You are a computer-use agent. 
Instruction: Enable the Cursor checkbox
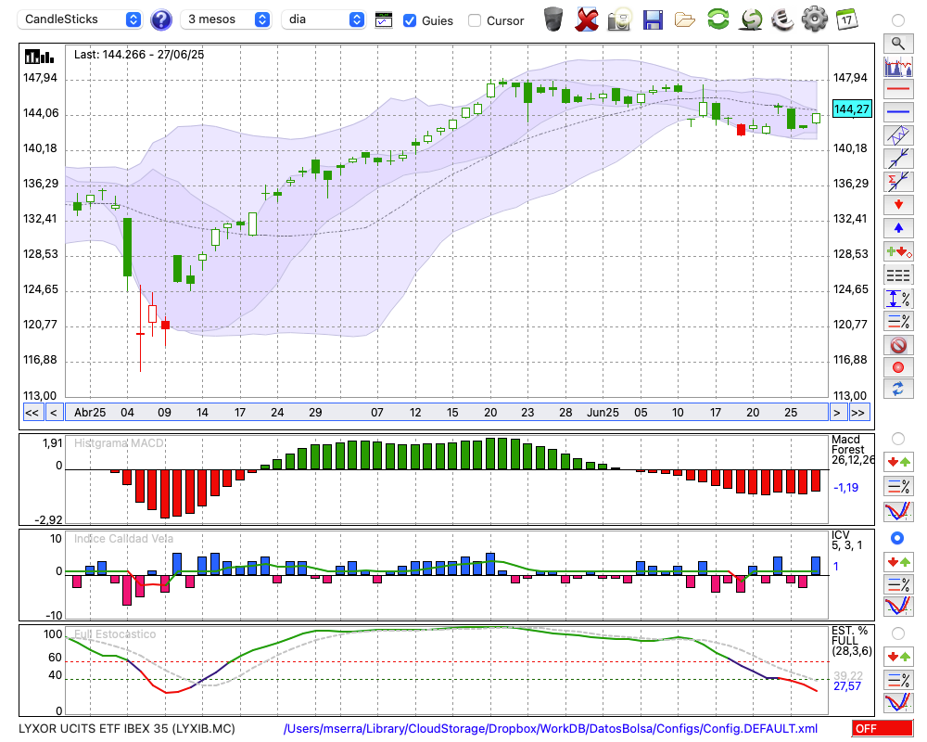pyautogui.click(x=474, y=20)
